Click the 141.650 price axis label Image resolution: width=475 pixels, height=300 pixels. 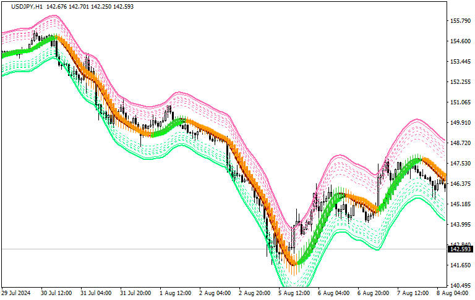(460, 265)
